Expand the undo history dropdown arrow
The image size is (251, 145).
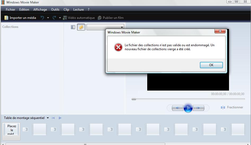point(48,18)
